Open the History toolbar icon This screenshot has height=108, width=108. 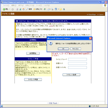pos(45,9)
